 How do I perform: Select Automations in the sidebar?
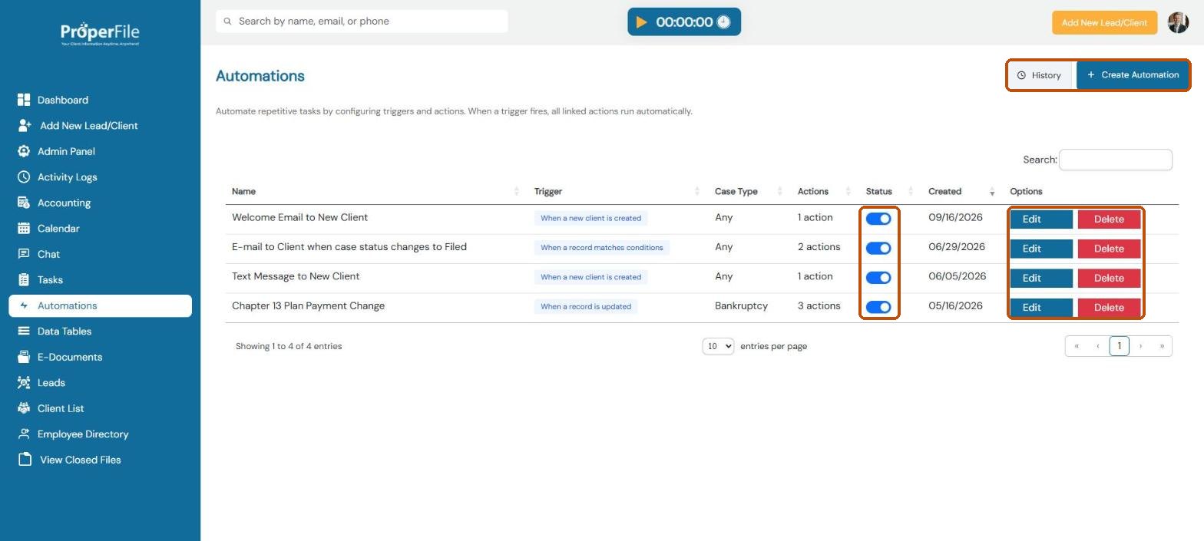pos(100,305)
